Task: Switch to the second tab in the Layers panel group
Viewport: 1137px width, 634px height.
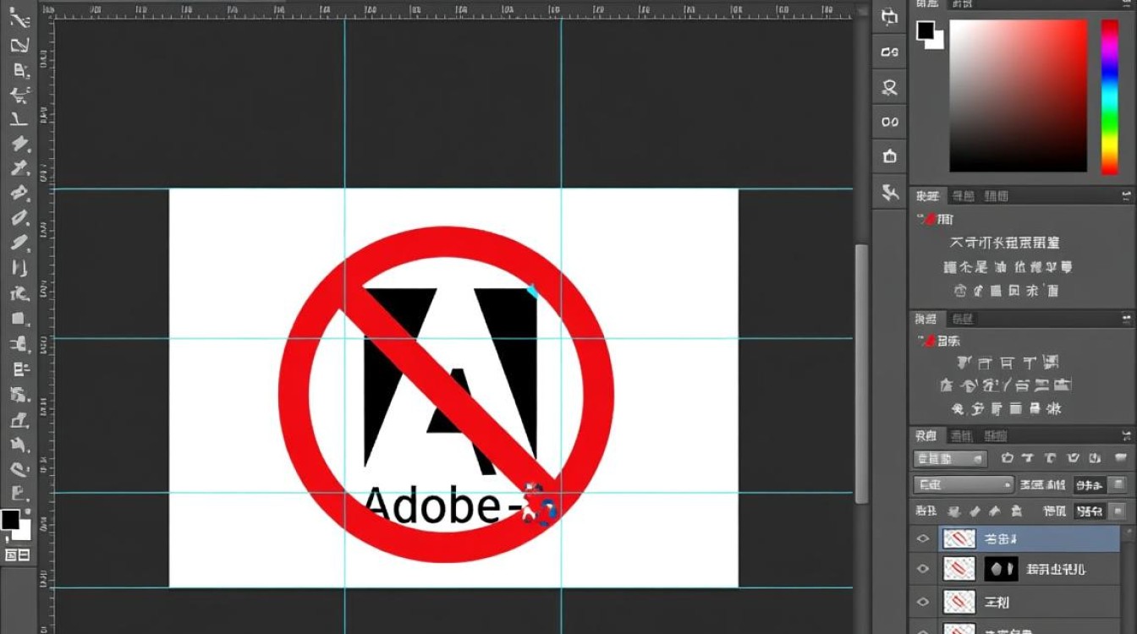Action: (961, 436)
